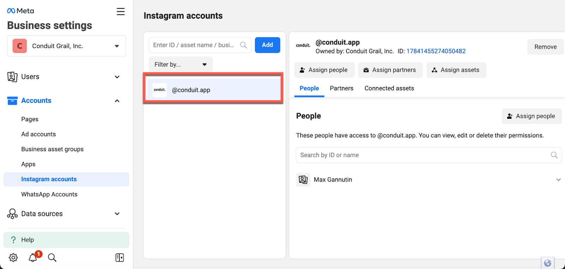Click the Remove button
565x269 pixels.
(545, 47)
